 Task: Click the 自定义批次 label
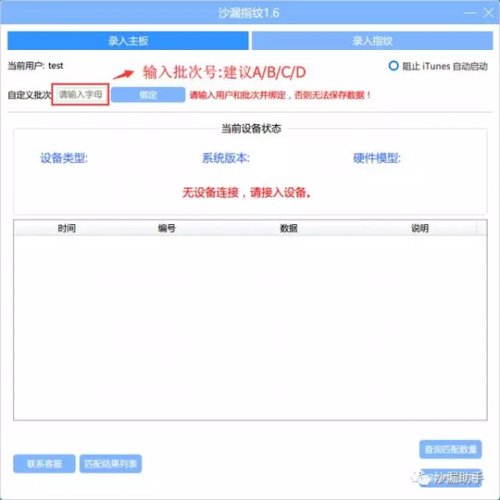pos(29,95)
